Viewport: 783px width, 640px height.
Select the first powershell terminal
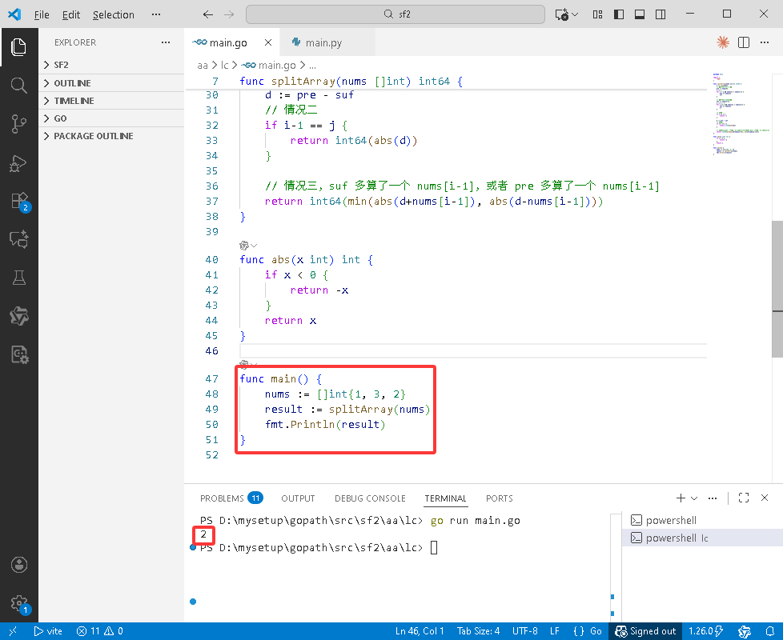(702, 520)
